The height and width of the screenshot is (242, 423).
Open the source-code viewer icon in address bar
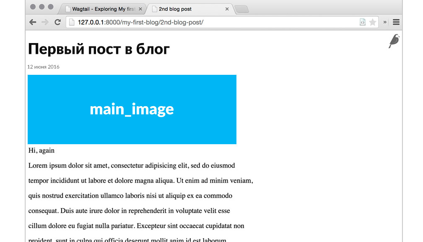pyautogui.click(x=362, y=21)
